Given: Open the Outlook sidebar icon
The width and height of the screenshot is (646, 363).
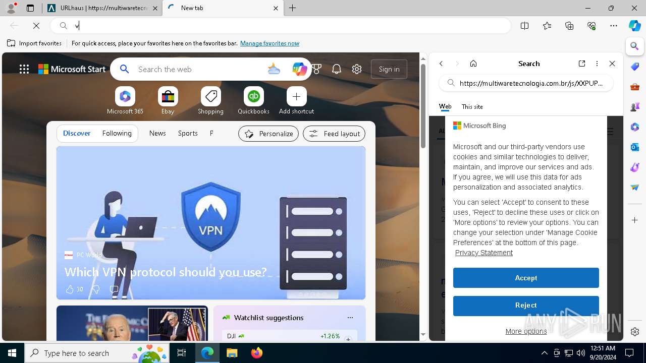Looking at the screenshot, I should (x=635, y=147).
